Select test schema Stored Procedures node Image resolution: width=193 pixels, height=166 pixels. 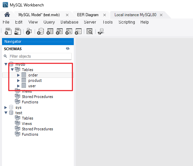coord(37,129)
